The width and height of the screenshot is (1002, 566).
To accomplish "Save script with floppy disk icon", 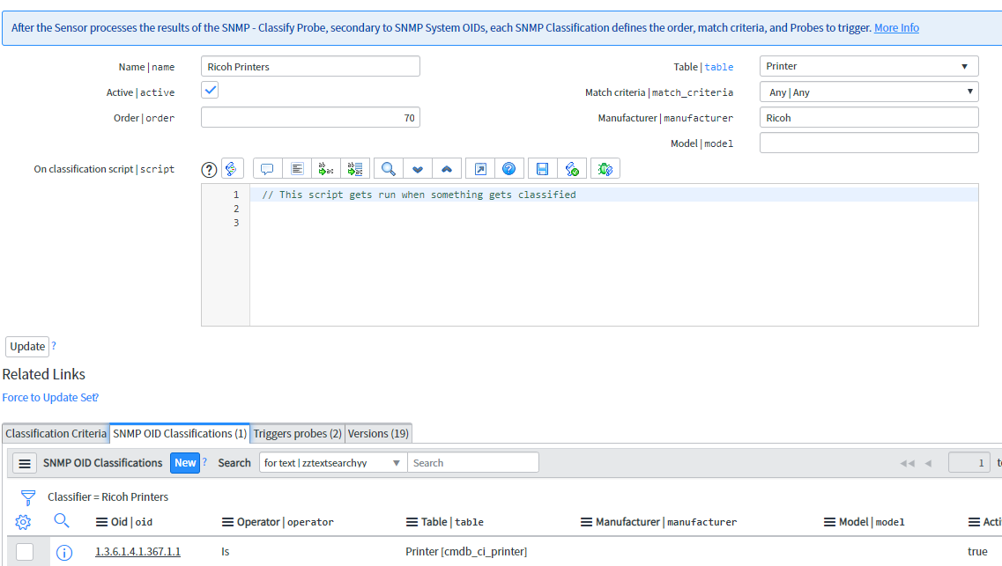I will pyautogui.click(x=543, y=169).
